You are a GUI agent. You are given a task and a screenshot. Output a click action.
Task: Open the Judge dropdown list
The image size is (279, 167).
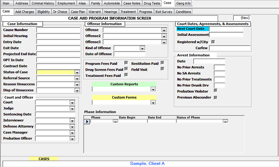(72, 109)
